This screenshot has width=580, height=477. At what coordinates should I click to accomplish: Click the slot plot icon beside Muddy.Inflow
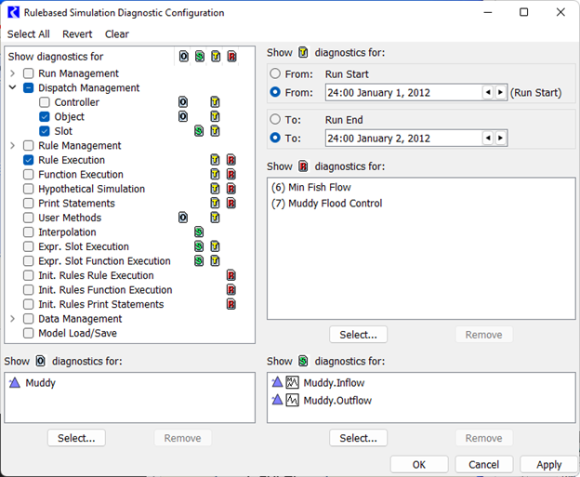[293, 382]
